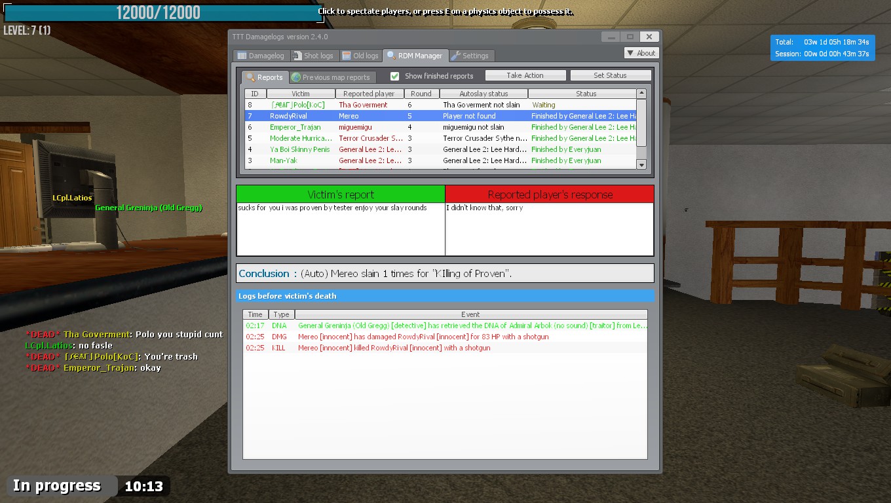Click the 'Player not found' autoslay cell
This screenshot has width=891, height=503.
pos(469,116)
